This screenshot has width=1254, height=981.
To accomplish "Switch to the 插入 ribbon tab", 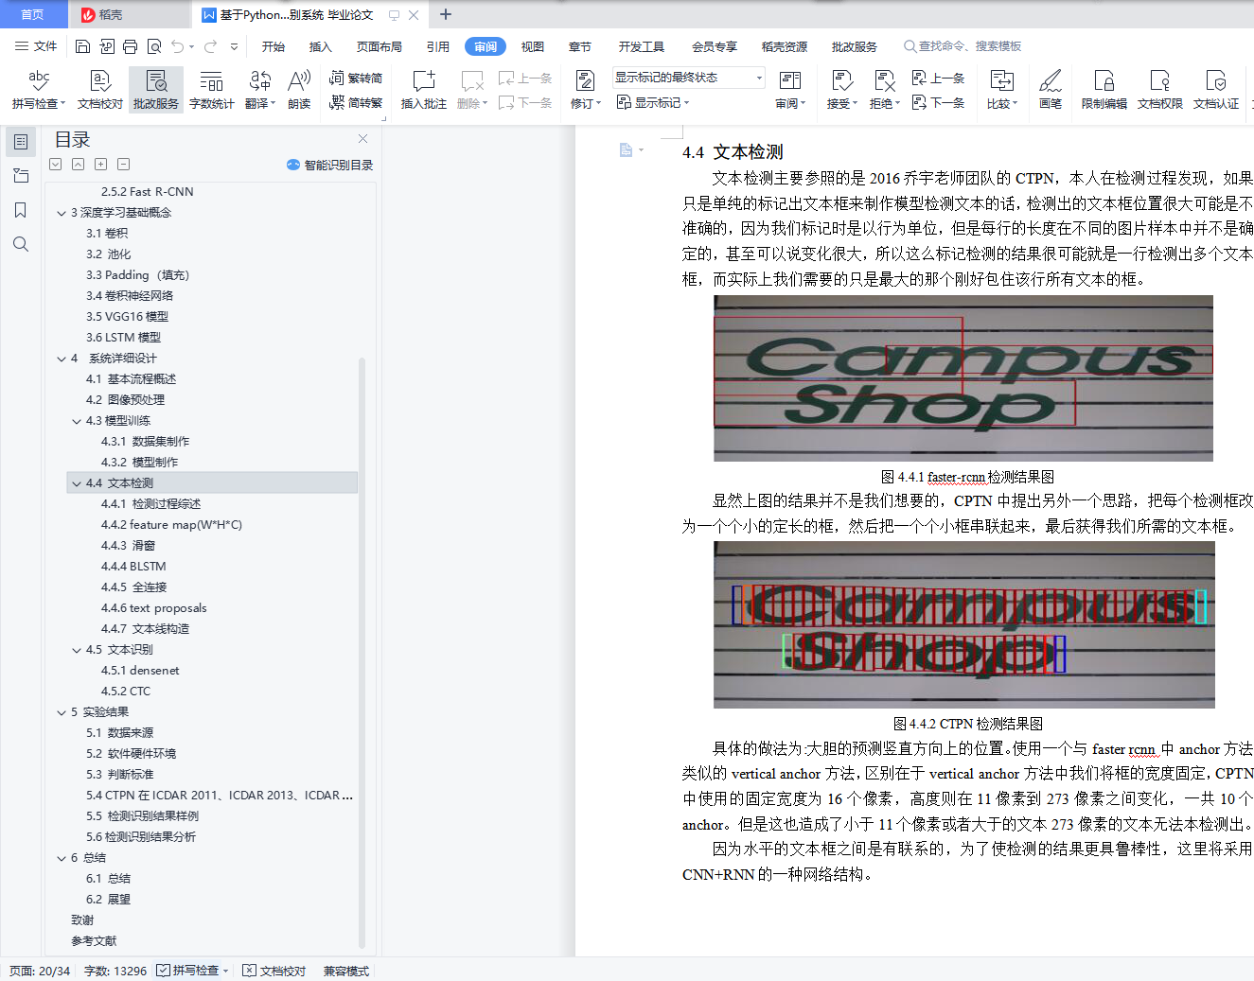I will [x=321, y=46].
